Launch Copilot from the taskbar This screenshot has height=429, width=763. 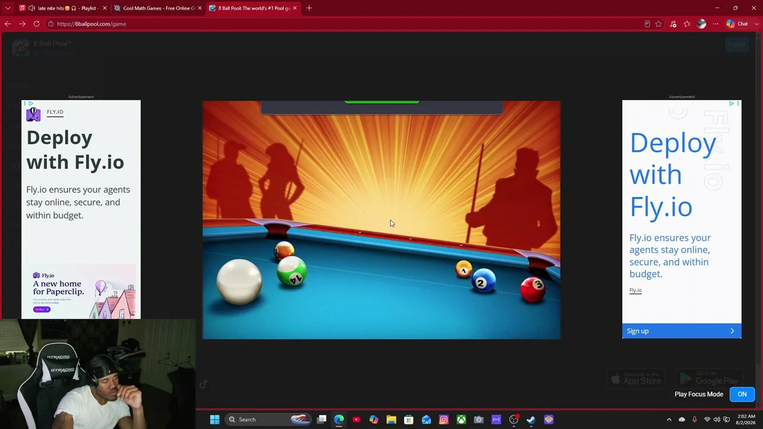tap(374, 419)
